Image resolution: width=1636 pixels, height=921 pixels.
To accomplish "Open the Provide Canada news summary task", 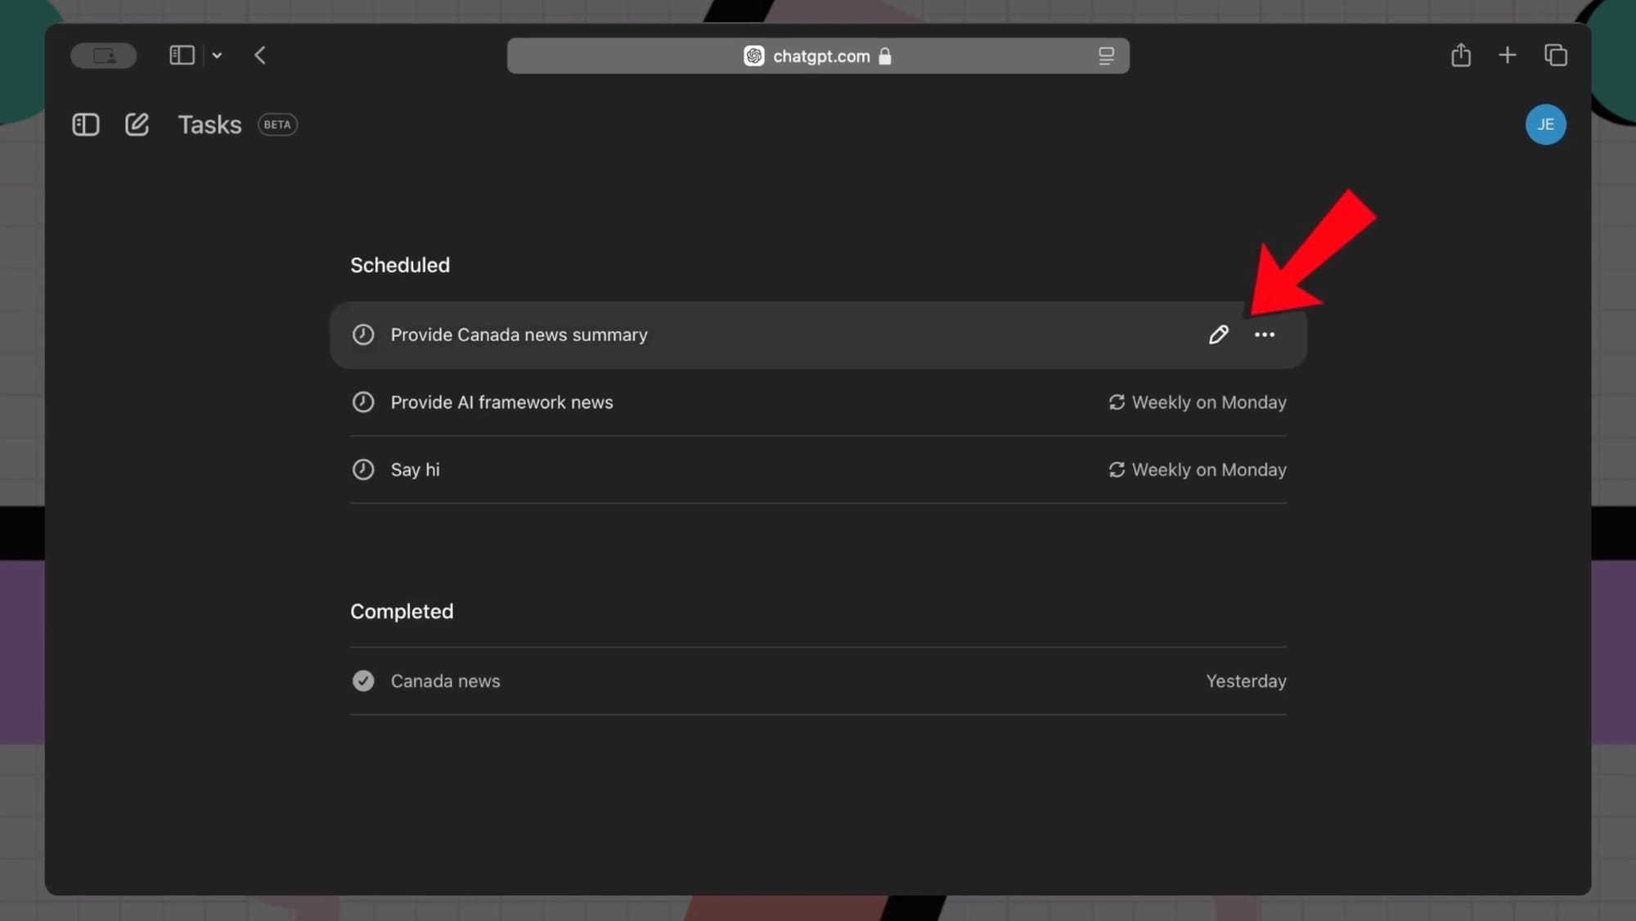I will click(x=818, y=335).
